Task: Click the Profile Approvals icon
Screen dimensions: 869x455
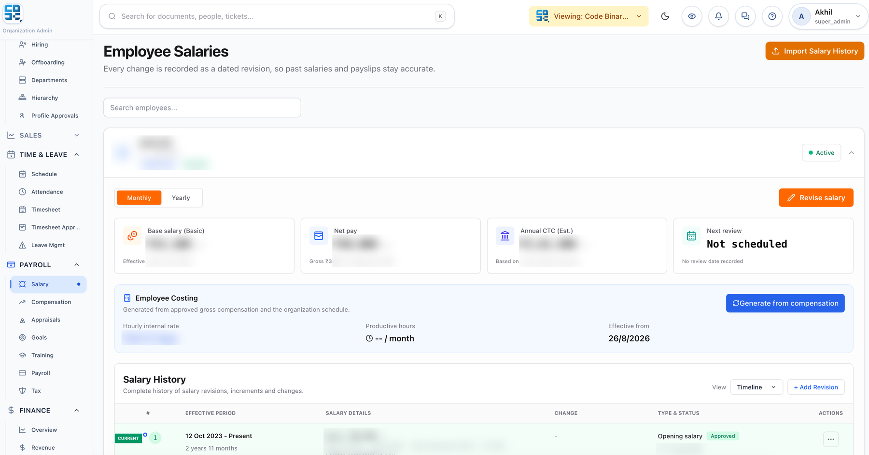Action: (x=22, y=116)
